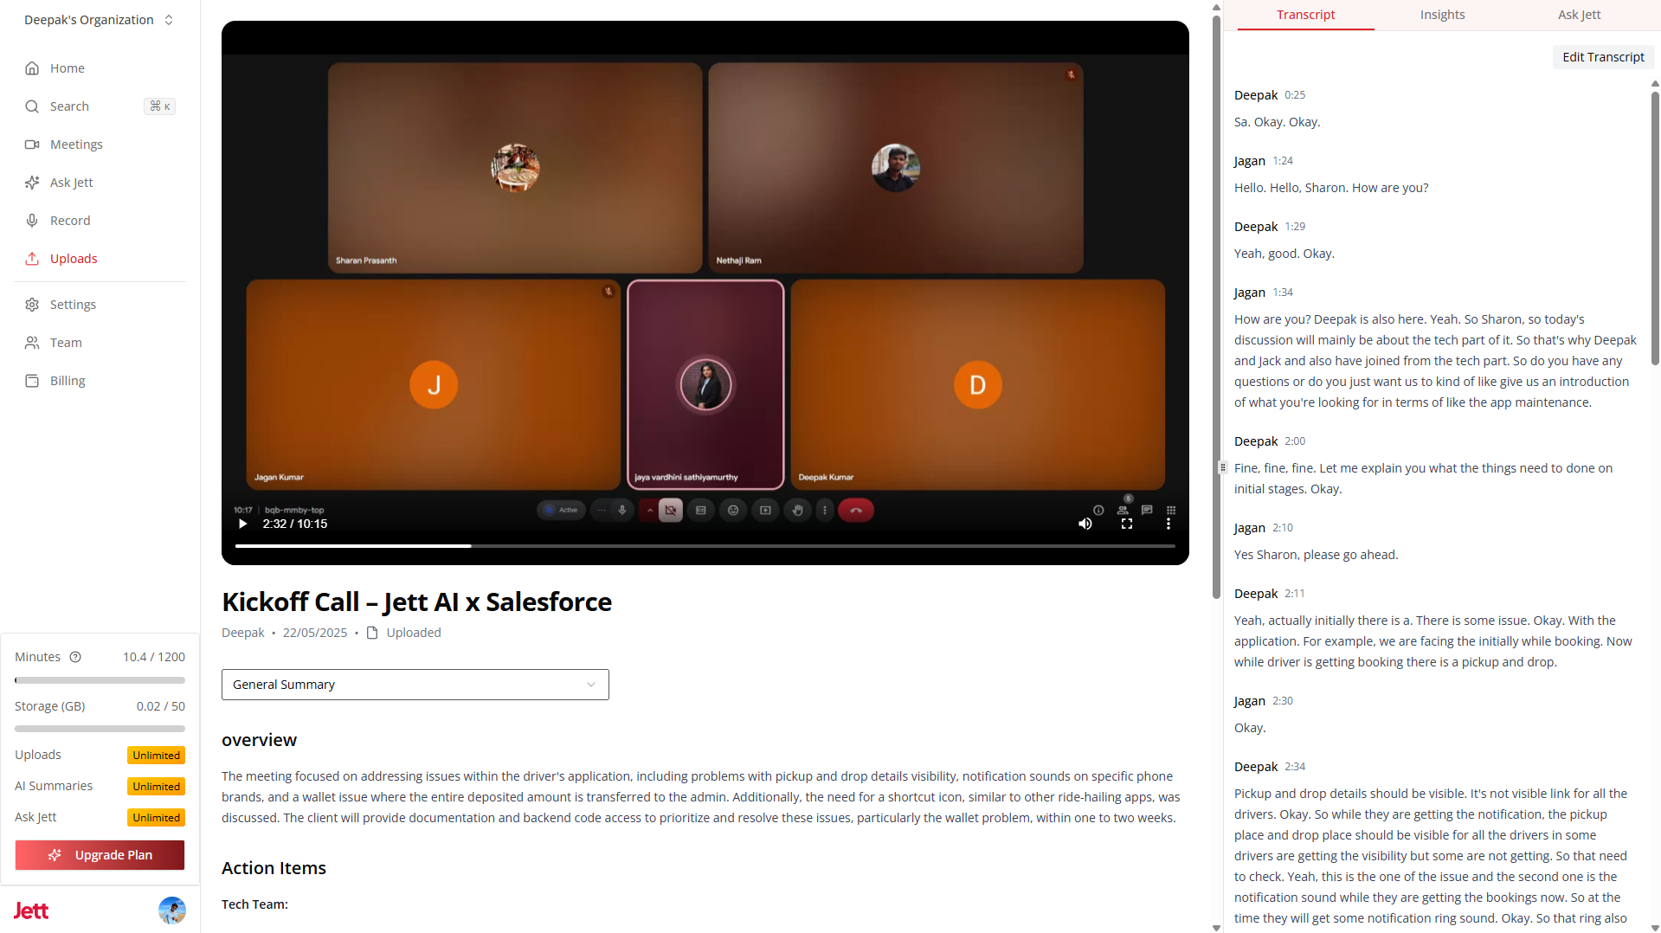The width and height of the screenshot is (1661, 933).
Task: Click the 0.02 / 50 storage value
Action: click(161, 706)
